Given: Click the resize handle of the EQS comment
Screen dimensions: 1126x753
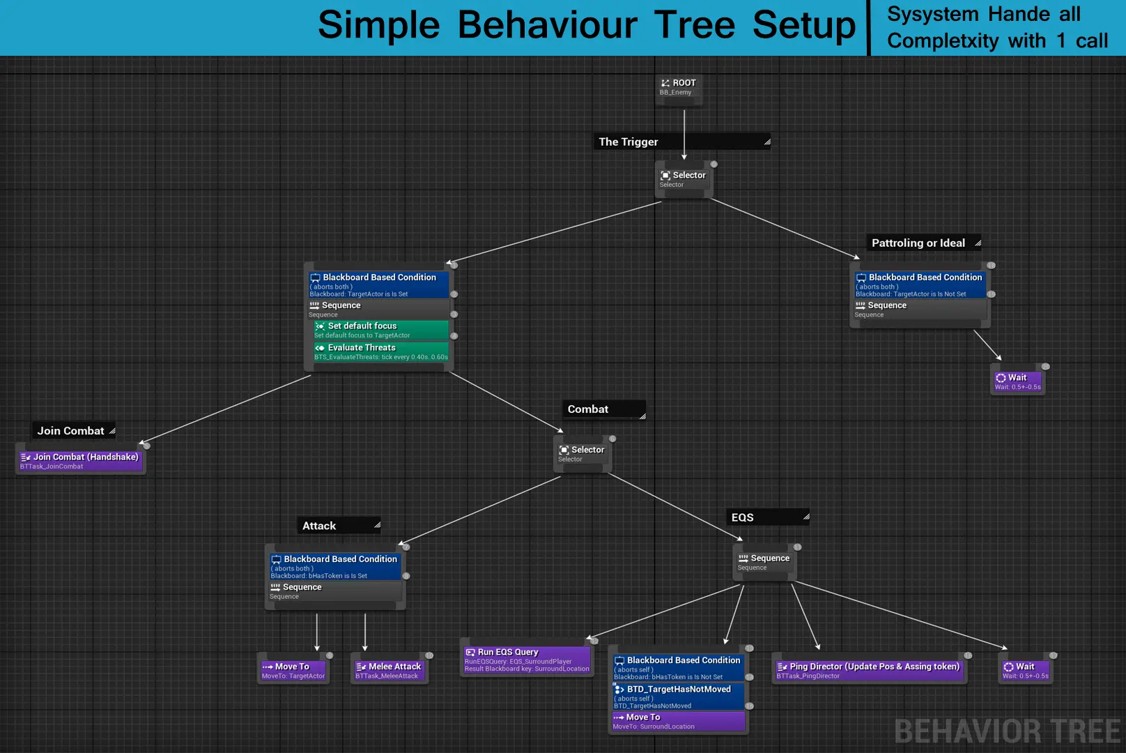Looking at the screenshot, I should pyautogui.click(x=806, y=517).
